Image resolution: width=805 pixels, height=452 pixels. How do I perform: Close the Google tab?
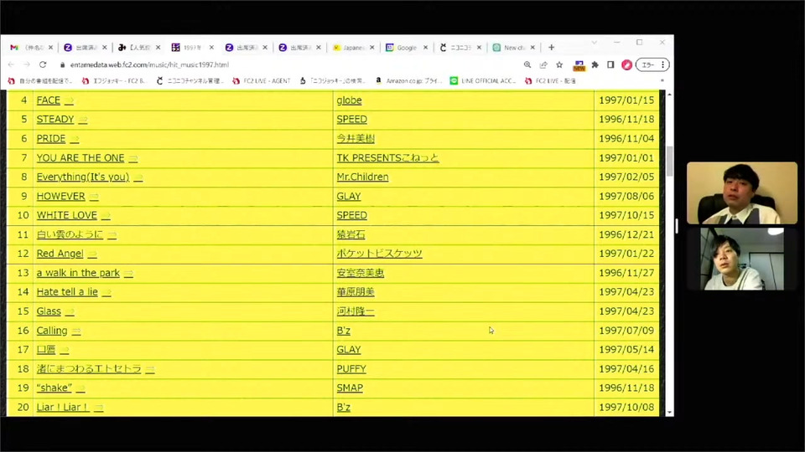[x=426, y=47]
